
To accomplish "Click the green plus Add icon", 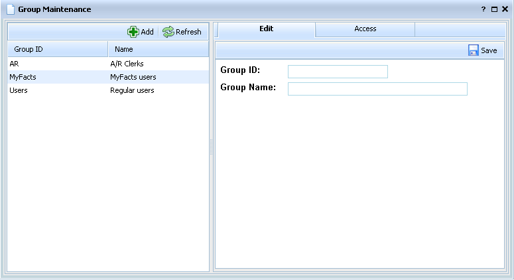I will pos(133,32).
